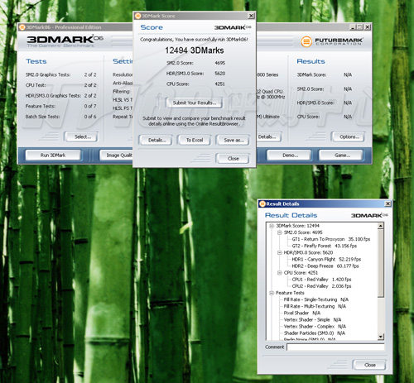Screen dimensions: 414x383
Task: Collapse the SM2.0 Score: 4695 node
Action: pyautogui.click(x=279, y=232)
